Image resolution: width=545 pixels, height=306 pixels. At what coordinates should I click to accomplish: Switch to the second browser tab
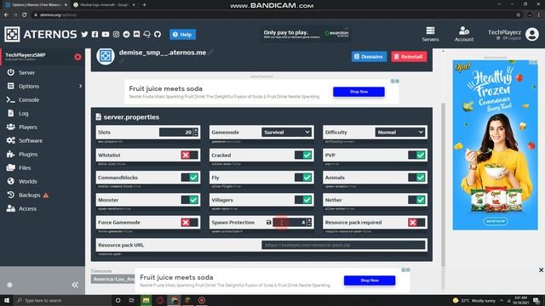104,5
